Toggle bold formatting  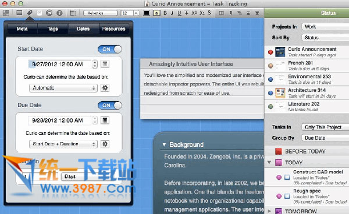click(x=165, y=13)
